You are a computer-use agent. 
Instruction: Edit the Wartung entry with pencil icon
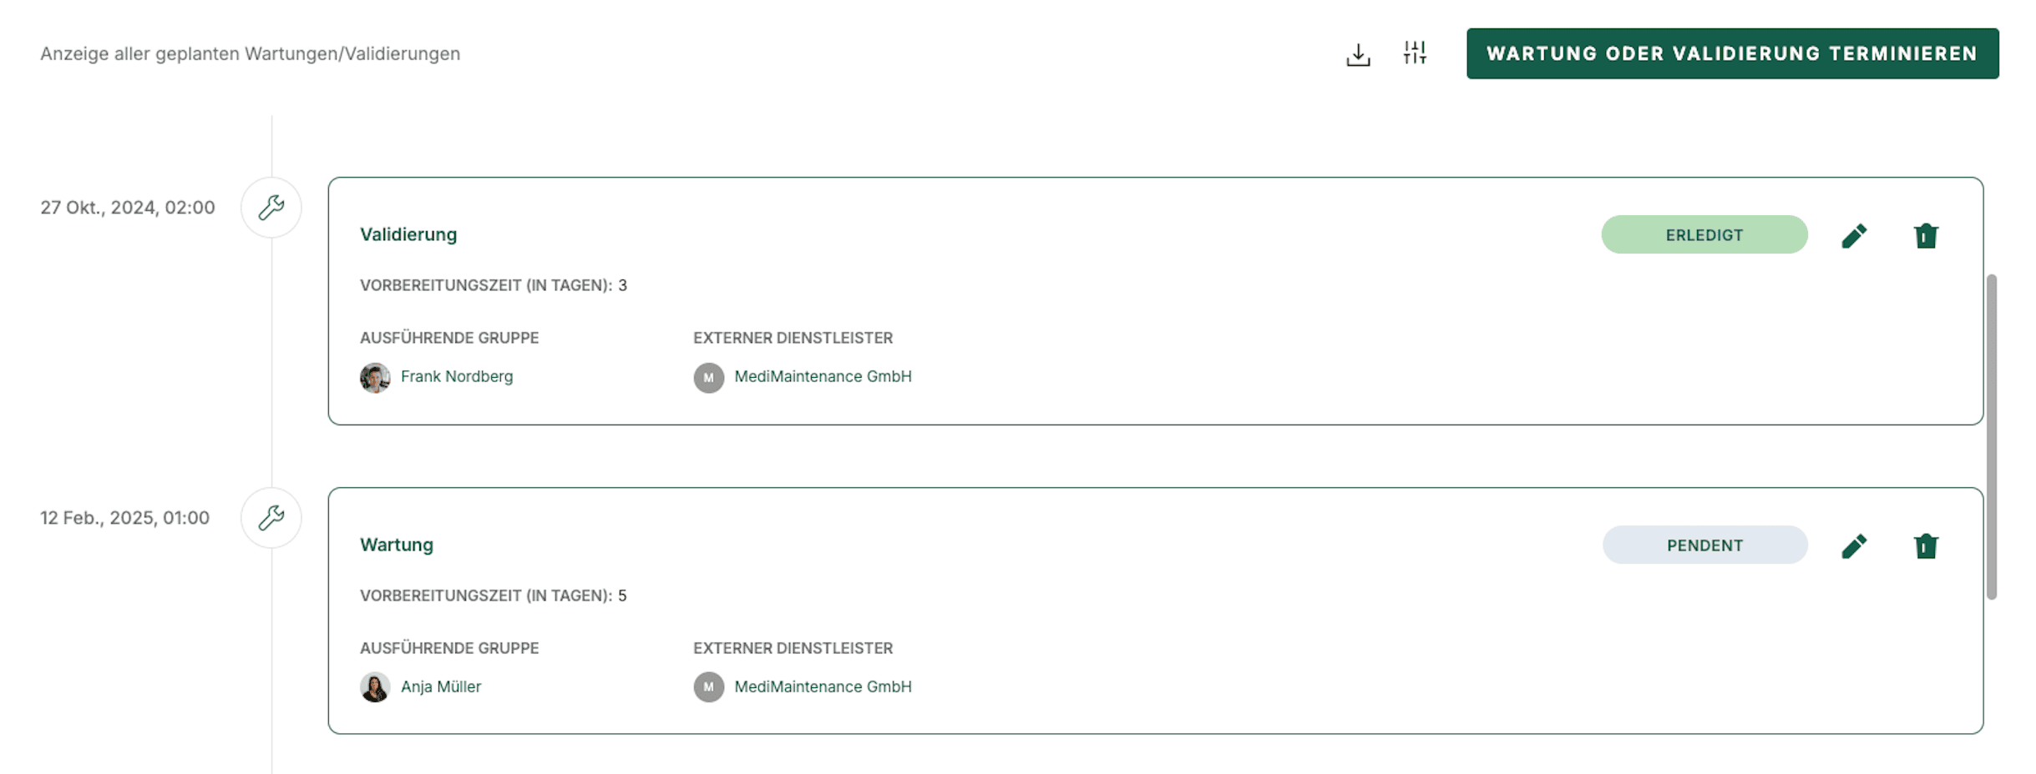(x=1853, y=546)
